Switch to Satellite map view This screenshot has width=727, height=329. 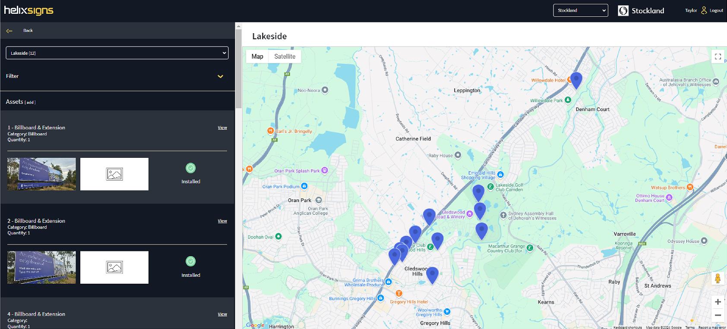tap(284, 56)
